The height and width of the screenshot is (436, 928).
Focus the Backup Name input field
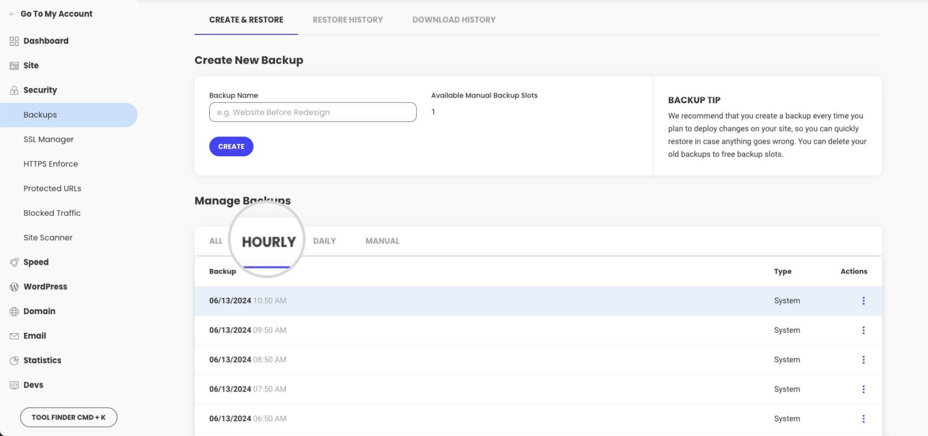point(313,112)
